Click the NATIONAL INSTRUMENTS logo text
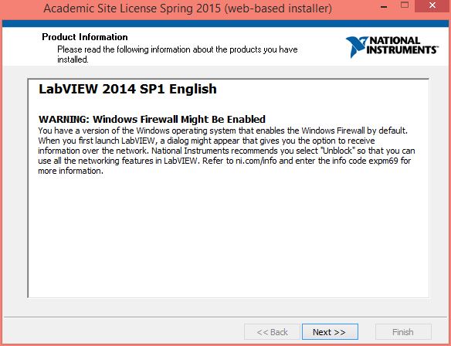451x346 pixels. pos(402,45)
